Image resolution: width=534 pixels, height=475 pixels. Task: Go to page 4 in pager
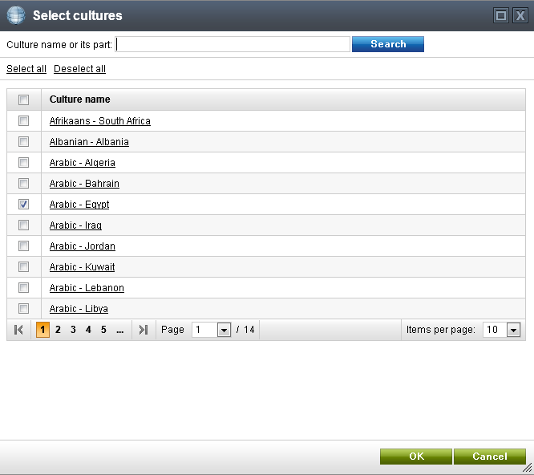tap(88, 330)
